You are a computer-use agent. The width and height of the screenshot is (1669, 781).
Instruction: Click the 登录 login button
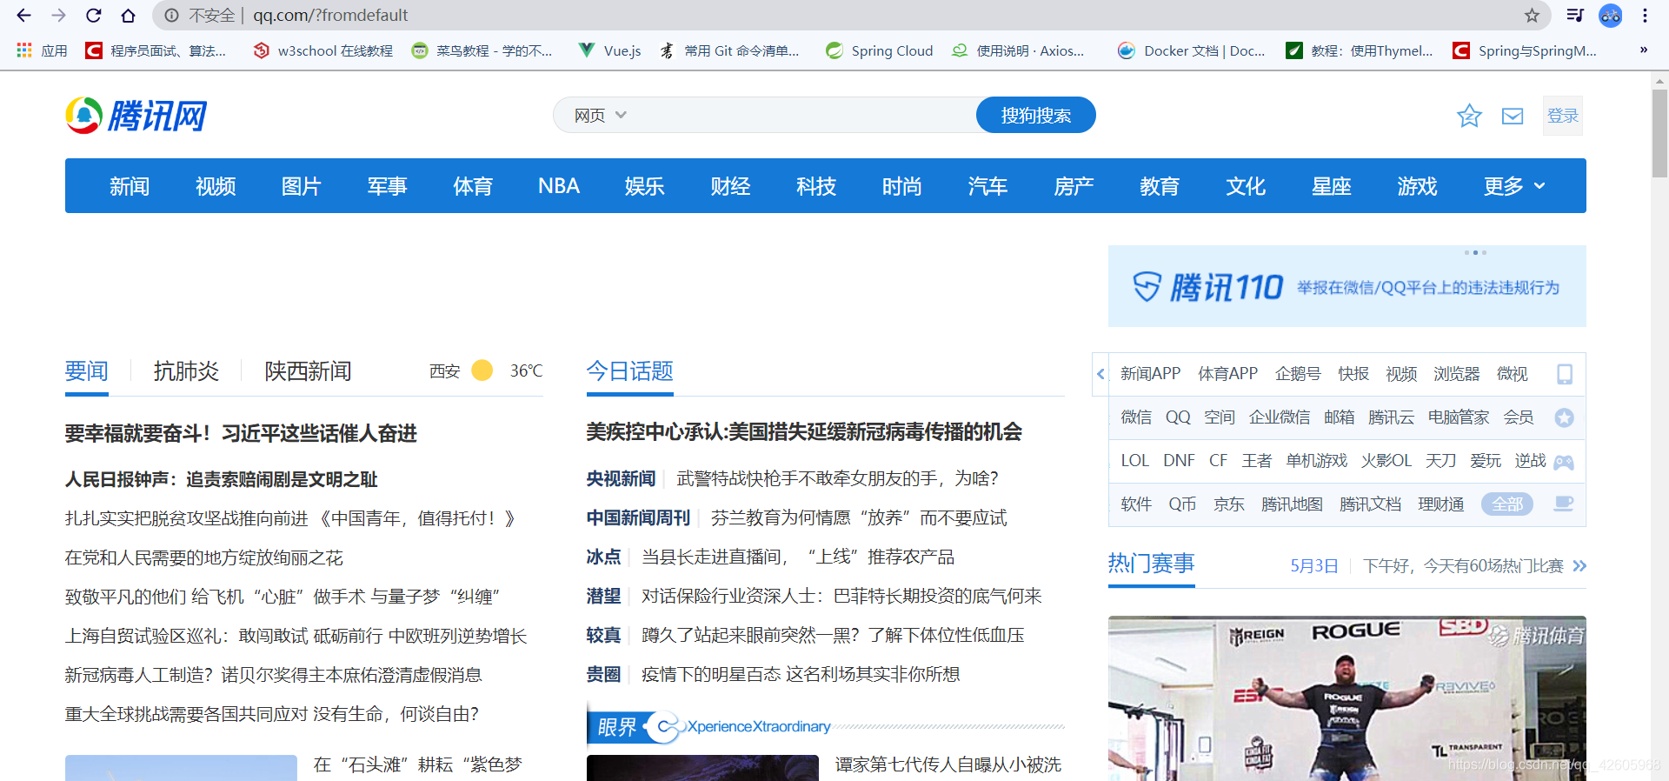(1563, 116)
